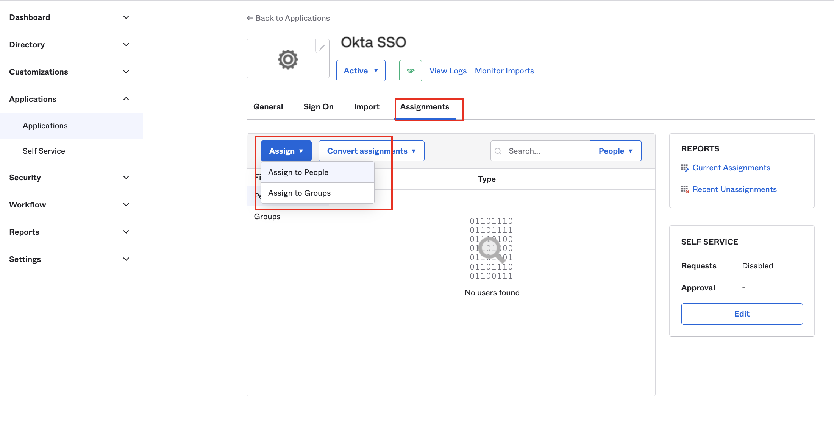Click the green handshake provisioning icon
Viewport: 834px width, 421px height.
(410, 71)
